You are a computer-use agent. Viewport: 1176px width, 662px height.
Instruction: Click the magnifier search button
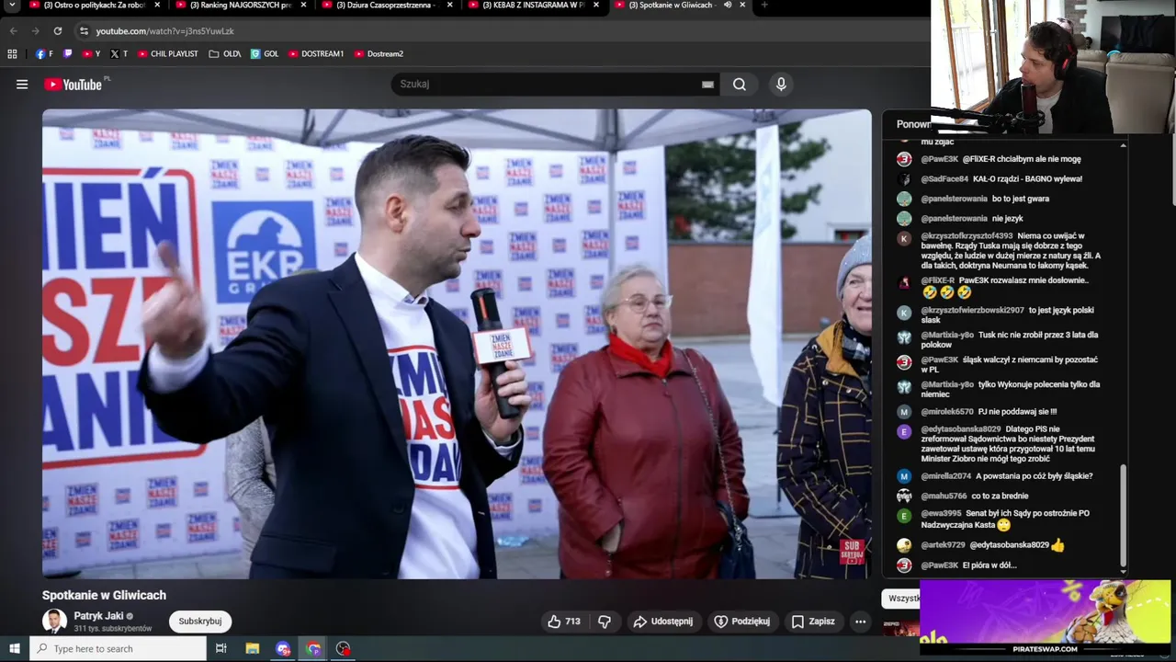click(x=740, y=85)
